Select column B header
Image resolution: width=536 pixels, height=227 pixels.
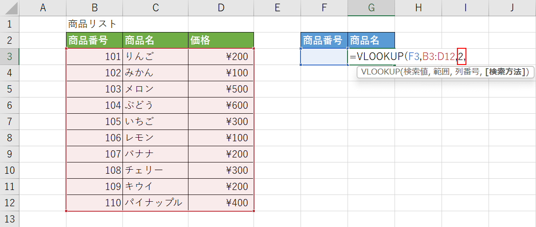click(x=94, y=8)
